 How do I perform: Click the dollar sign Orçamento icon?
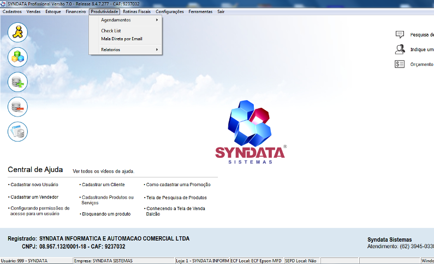[x=400, y=64]
